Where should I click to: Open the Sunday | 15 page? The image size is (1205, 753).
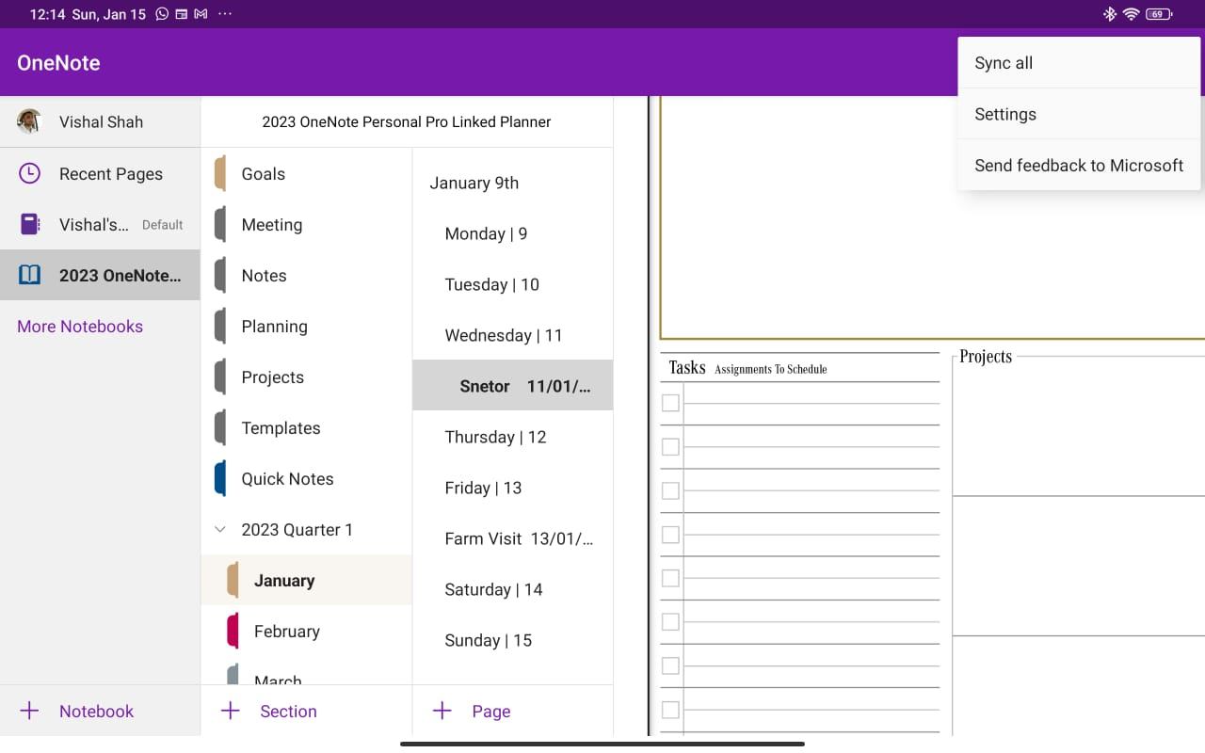pos(513,640)
